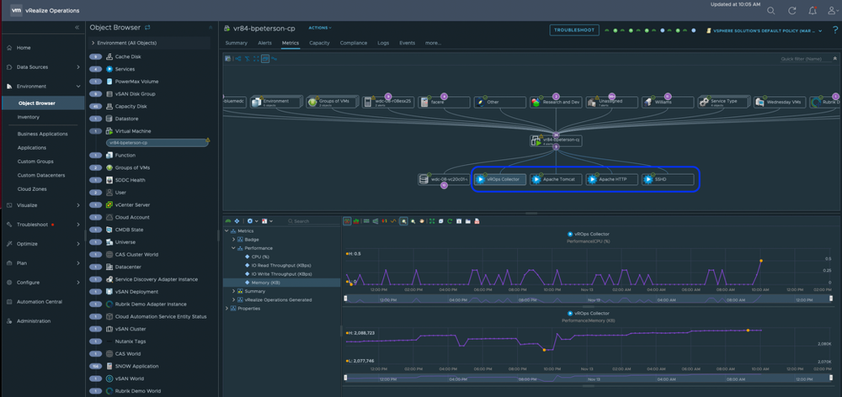Click the green circular refresh charts icon
Image resolution: width=842 pixels, height=397 pixels.
[450, 220]
